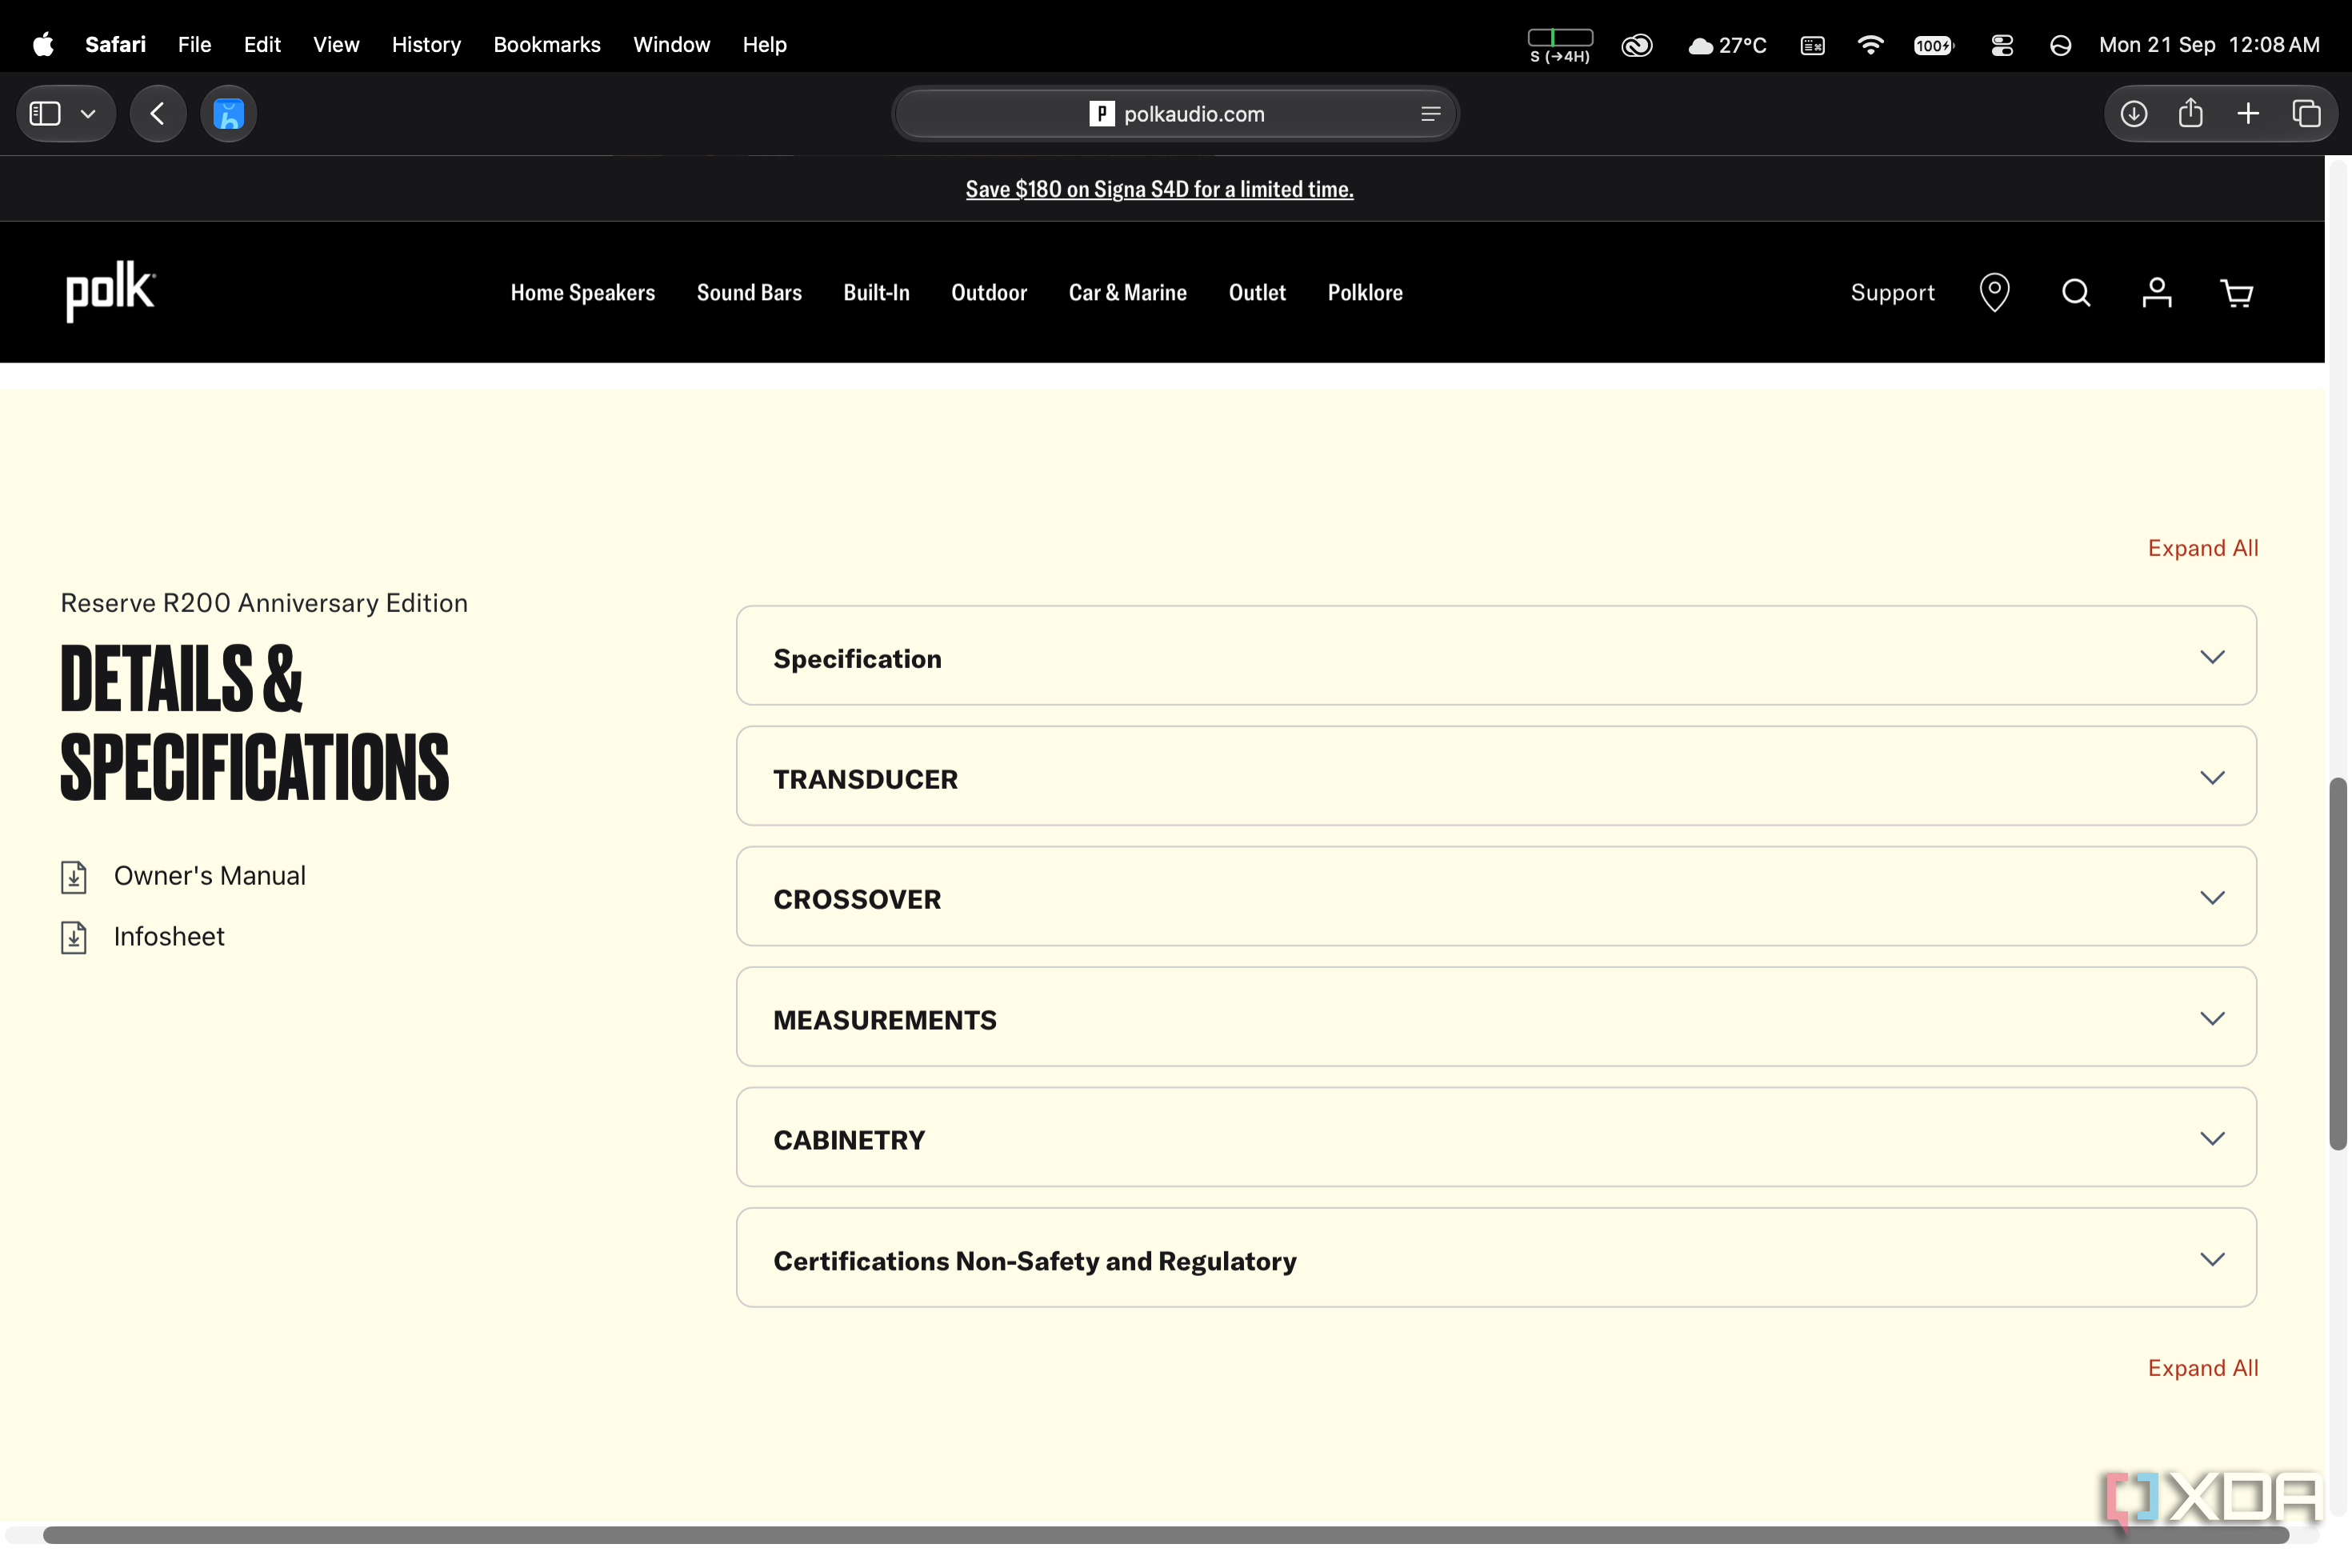This screenshot has width=2352, height=1568.
Task: Click the blue extension icon in toolbar
Action: click(229, 114)
